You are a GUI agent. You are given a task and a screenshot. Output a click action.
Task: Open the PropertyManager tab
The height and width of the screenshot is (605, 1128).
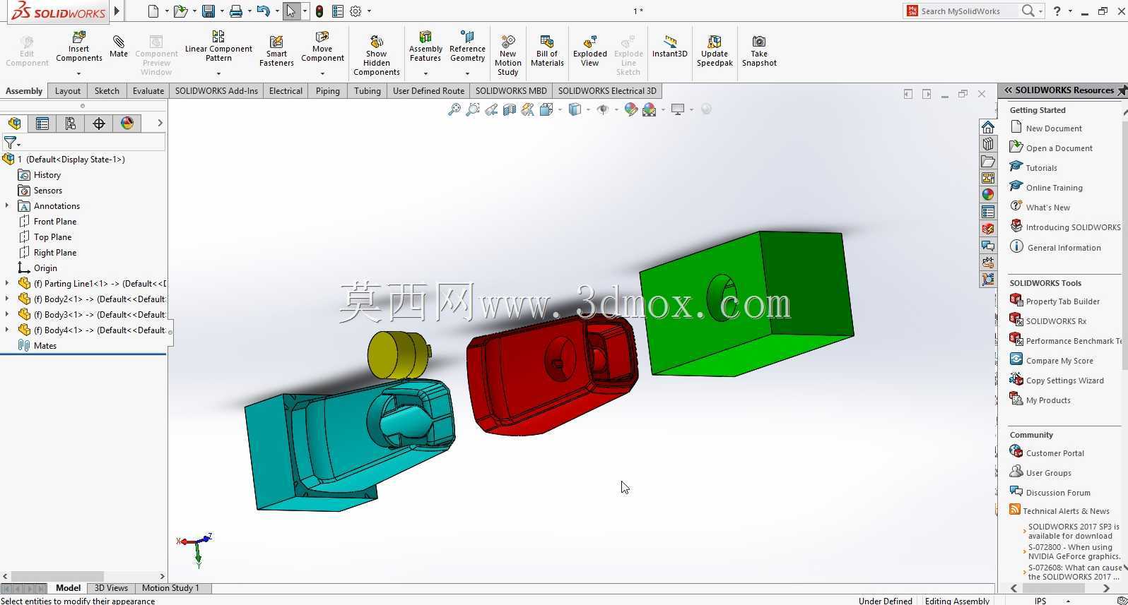(x=42, y=124)
